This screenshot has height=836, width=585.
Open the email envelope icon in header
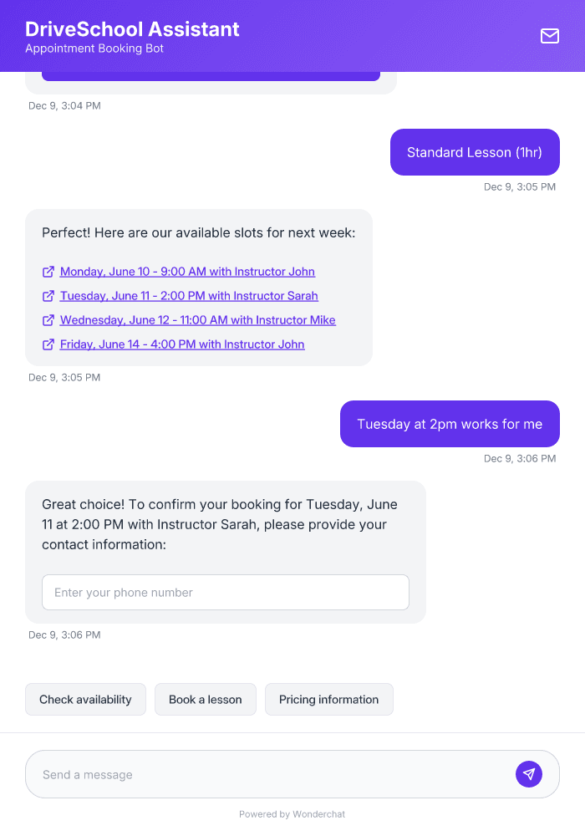[549, 36]
